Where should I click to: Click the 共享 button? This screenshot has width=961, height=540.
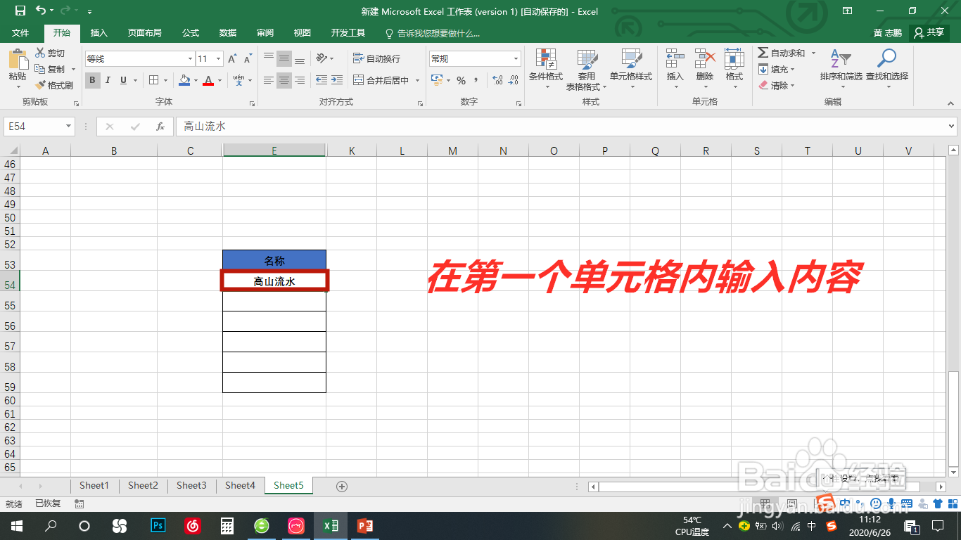point(930,32)
